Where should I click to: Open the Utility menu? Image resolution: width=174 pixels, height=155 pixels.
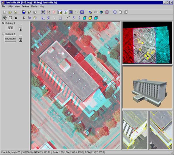tap(10, 6)
